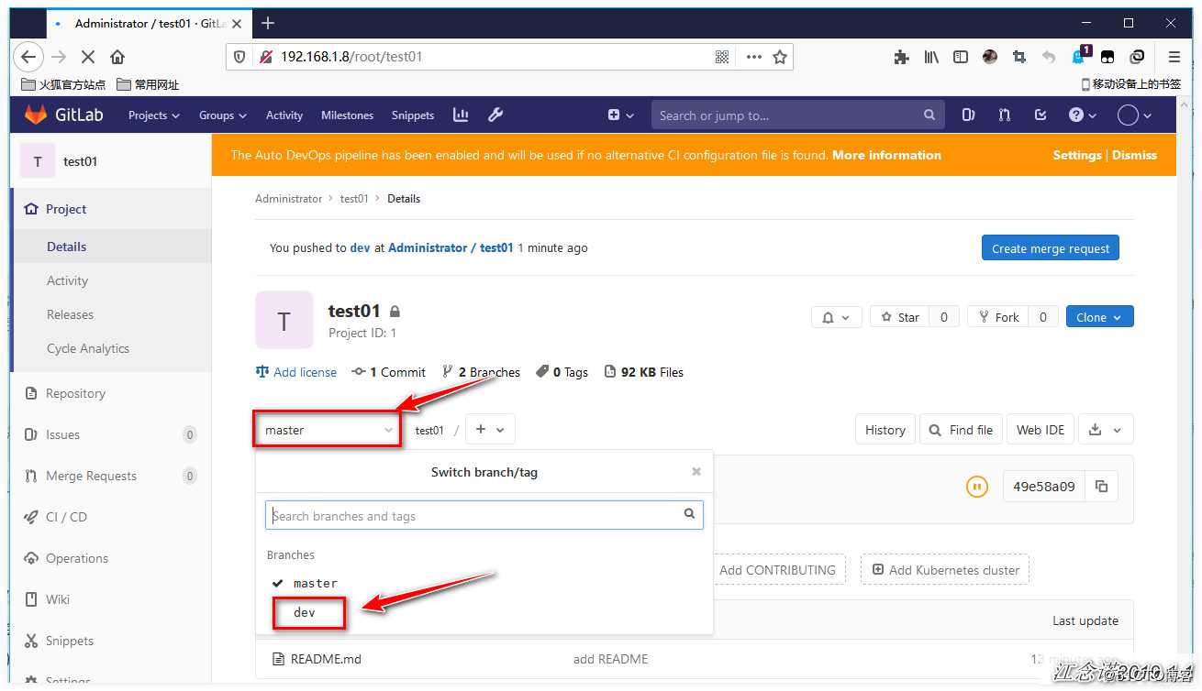Image resolution: width=1202 pixels, height=691 pixels.
Task: Open the Web IDE
Action: click(x=1041, y=430)
